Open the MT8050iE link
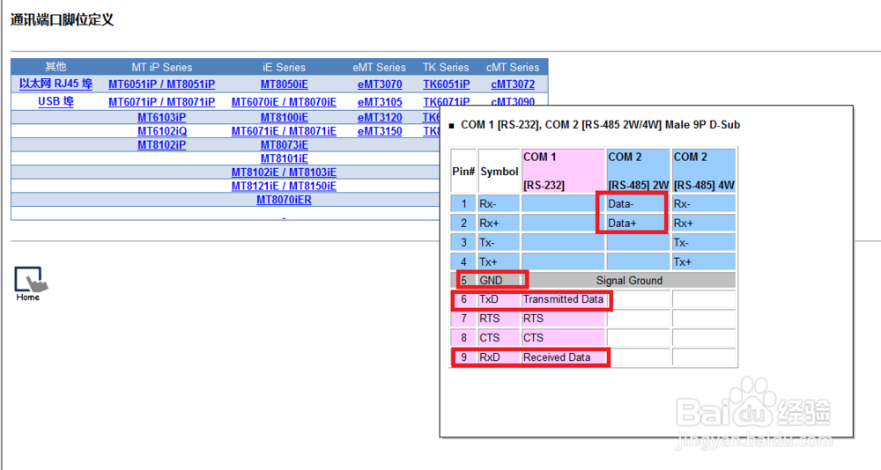The height and width of the screenshot is (470, 881). point(284,84)
